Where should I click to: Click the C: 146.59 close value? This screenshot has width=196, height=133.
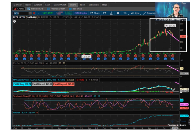(x=86, y=17)
